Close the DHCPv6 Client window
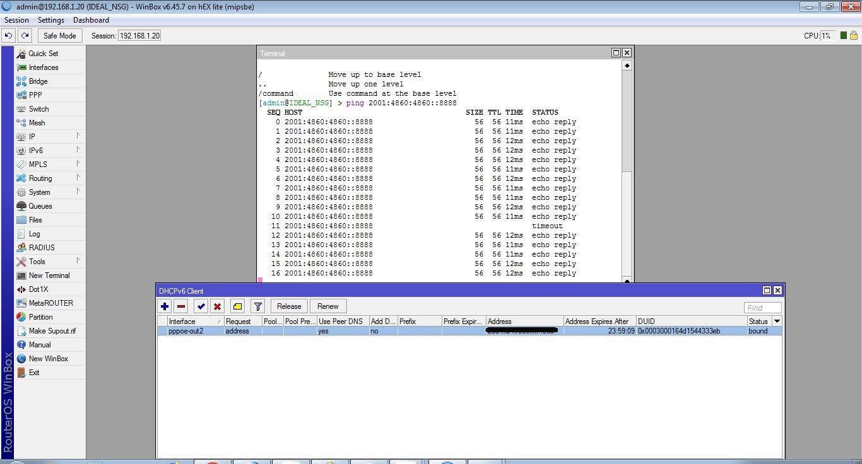Viewport: 862px width, 464px height. (x=777, y=291)
